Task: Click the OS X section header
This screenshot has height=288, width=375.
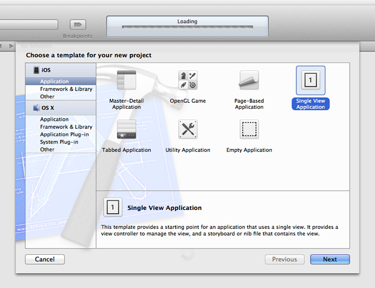Action: tap(48, 108)
